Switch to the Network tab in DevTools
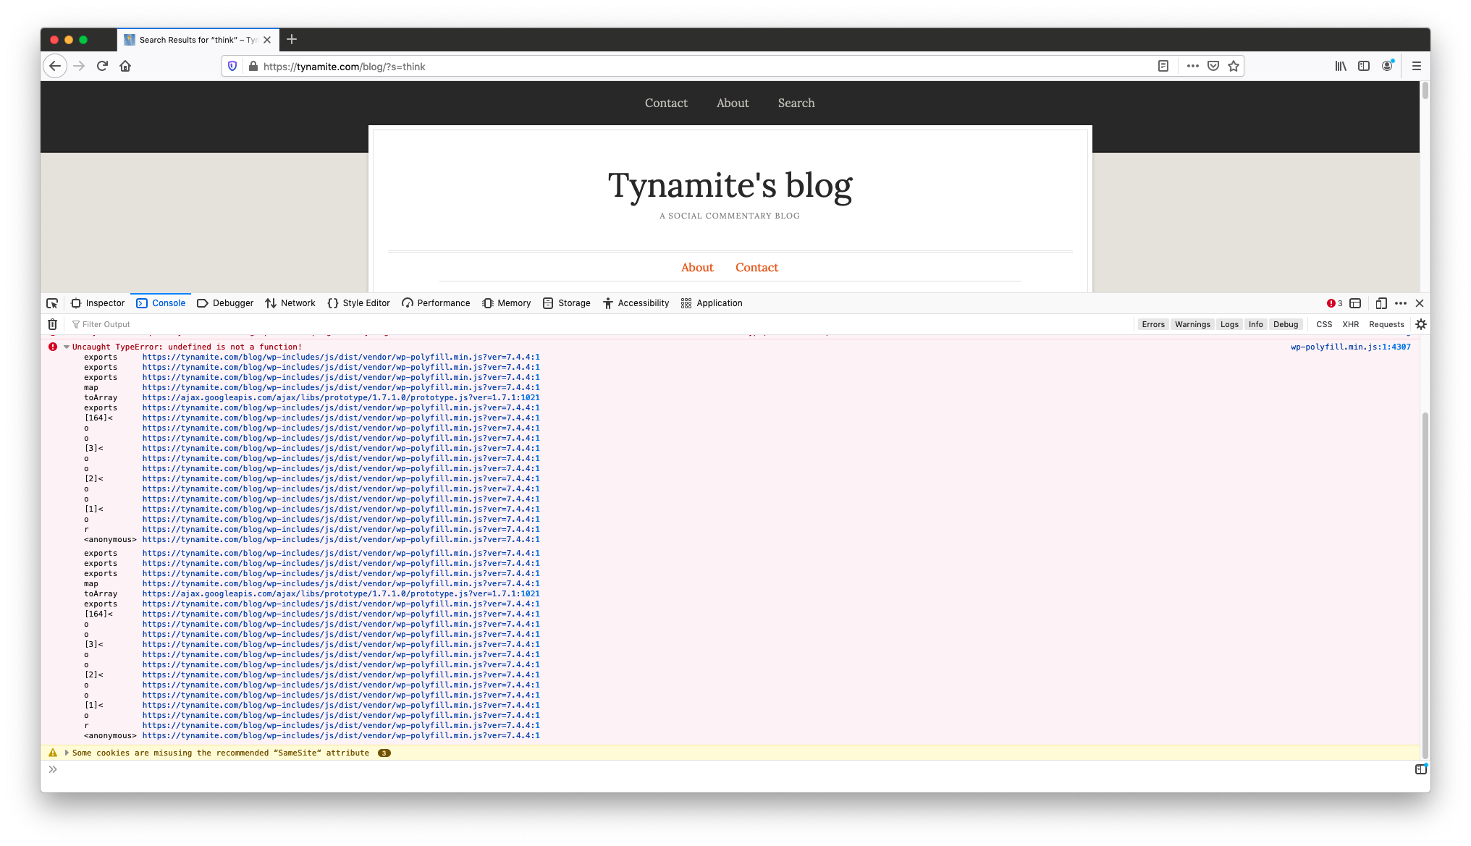 coord(297,303)
